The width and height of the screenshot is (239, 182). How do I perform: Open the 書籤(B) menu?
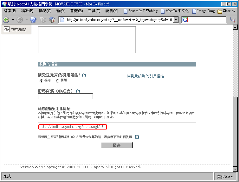pos(76,11)
